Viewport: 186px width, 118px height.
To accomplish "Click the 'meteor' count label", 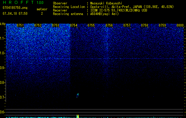I will coord(42,9).
